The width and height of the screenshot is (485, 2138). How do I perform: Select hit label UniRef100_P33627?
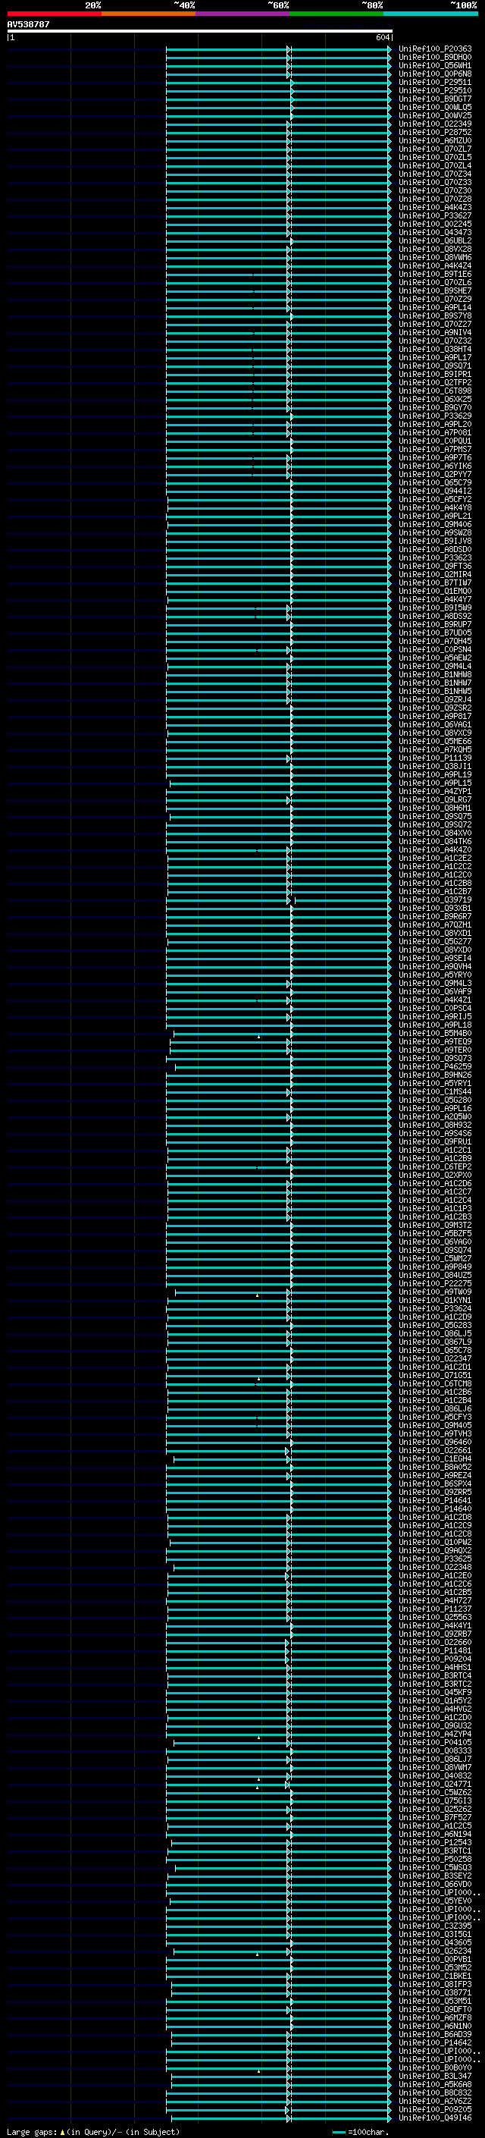coord(435,216)
